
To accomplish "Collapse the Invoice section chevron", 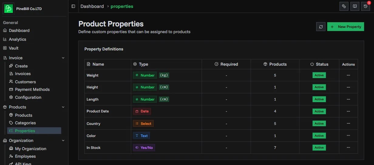I will (63, 58).
